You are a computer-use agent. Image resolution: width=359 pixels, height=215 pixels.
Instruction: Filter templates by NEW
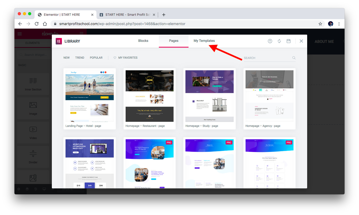[x=67, y=58]
